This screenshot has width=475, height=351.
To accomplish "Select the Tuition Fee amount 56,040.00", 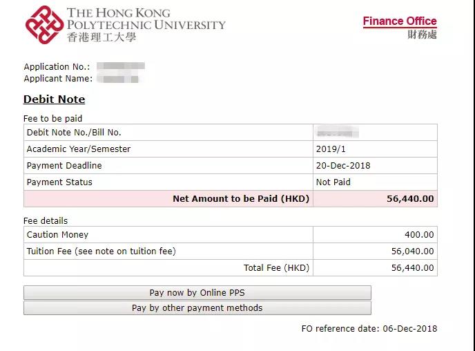I will click(x=413, y=252).
